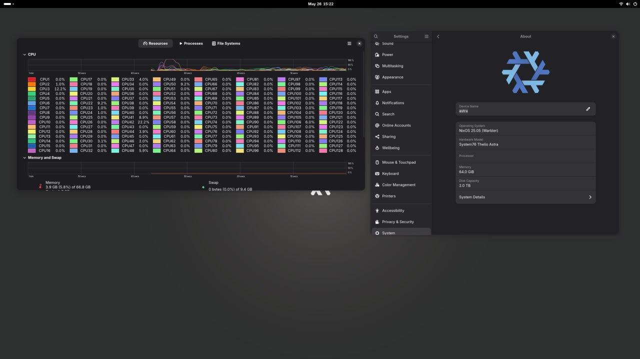Click the CPU1 color swatch
Viewport: 640px width, 359px height.
coord(32,79)
